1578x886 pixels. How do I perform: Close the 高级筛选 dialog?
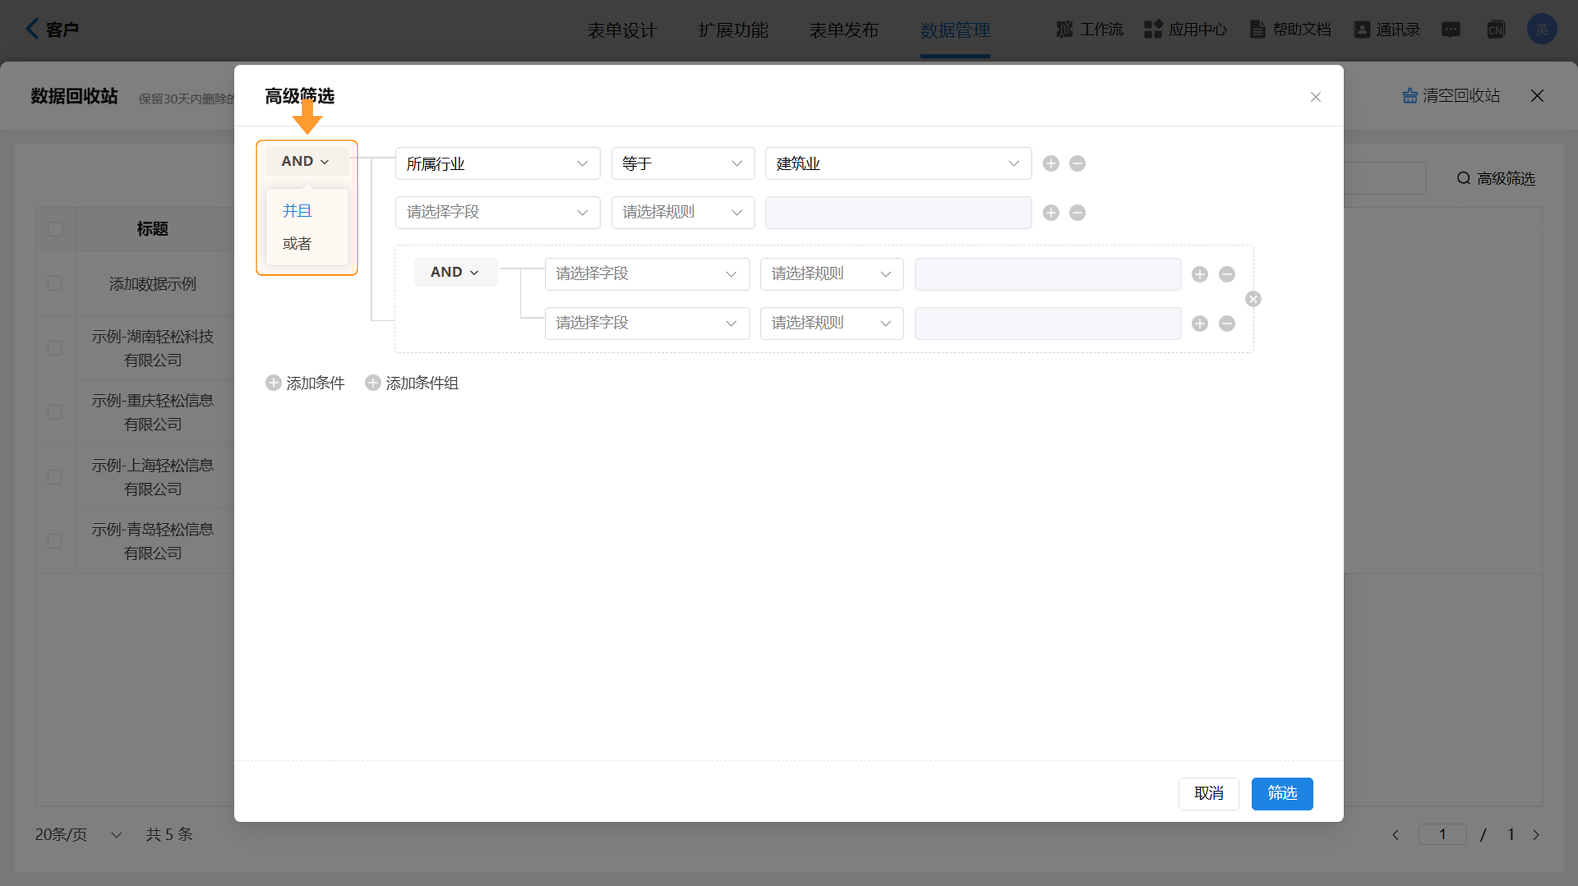pos(1315,97)
